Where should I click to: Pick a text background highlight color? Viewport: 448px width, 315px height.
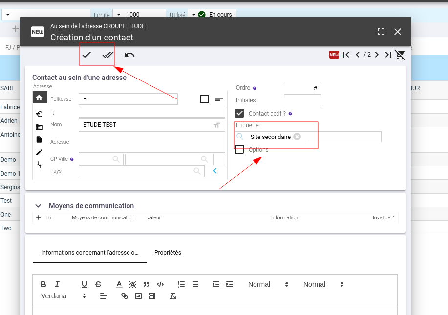133,284
